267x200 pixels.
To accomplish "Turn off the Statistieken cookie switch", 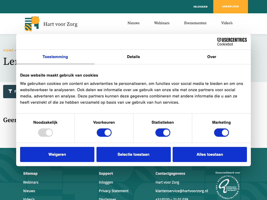I will coord(163,133).
